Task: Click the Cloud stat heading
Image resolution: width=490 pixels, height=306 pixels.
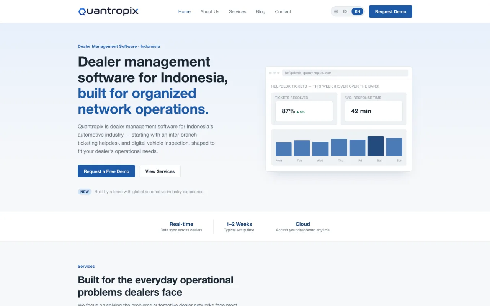Action: point(303,224)
